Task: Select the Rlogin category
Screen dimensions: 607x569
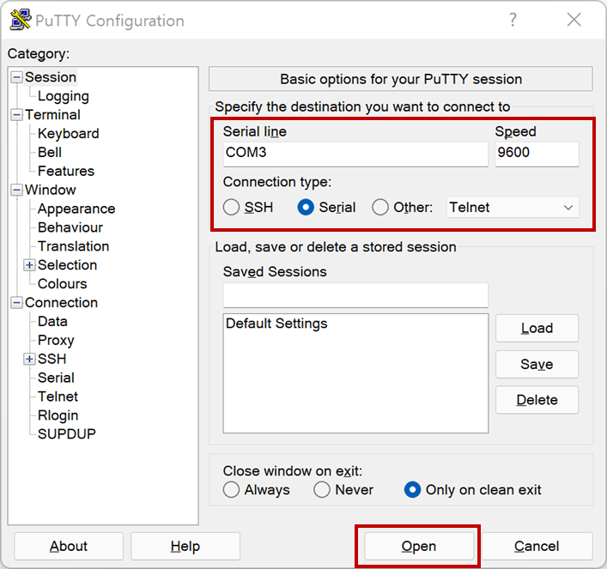Action: [x=58, y=415]
